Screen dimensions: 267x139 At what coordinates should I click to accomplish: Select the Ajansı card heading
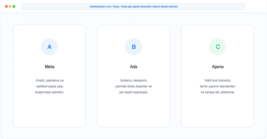pyautogui.click(x=218, y=67)
